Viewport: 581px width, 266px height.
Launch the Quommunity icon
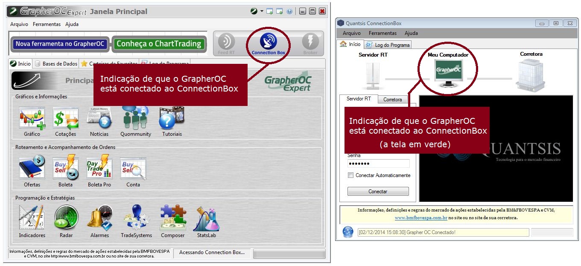coord(135,117)
